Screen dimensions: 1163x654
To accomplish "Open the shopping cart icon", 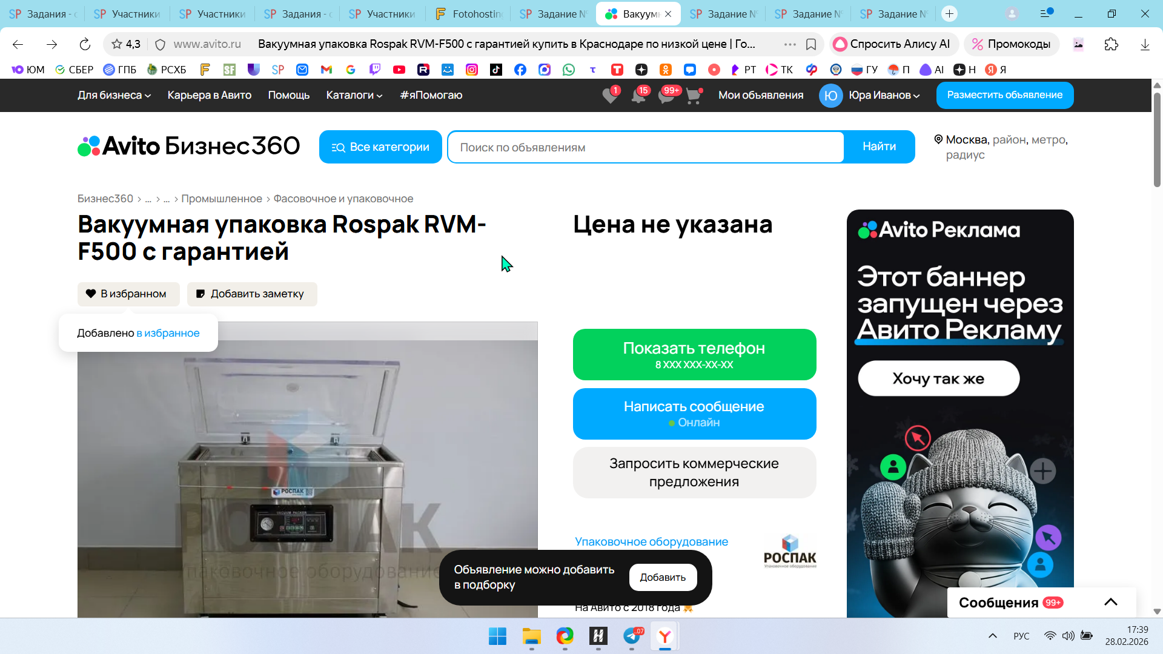I will [694, 96].
